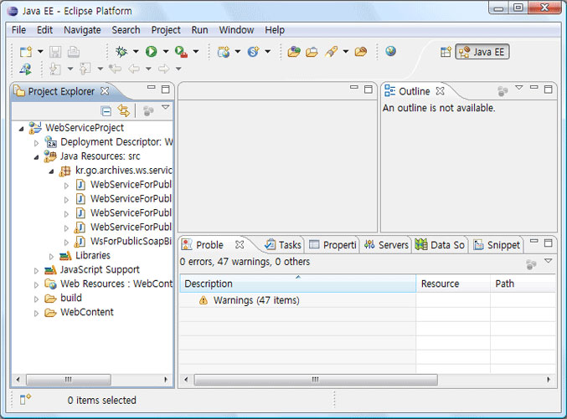Open the Navigate menu
Viewport: 567px width, 419px height.
coord(82,29)
